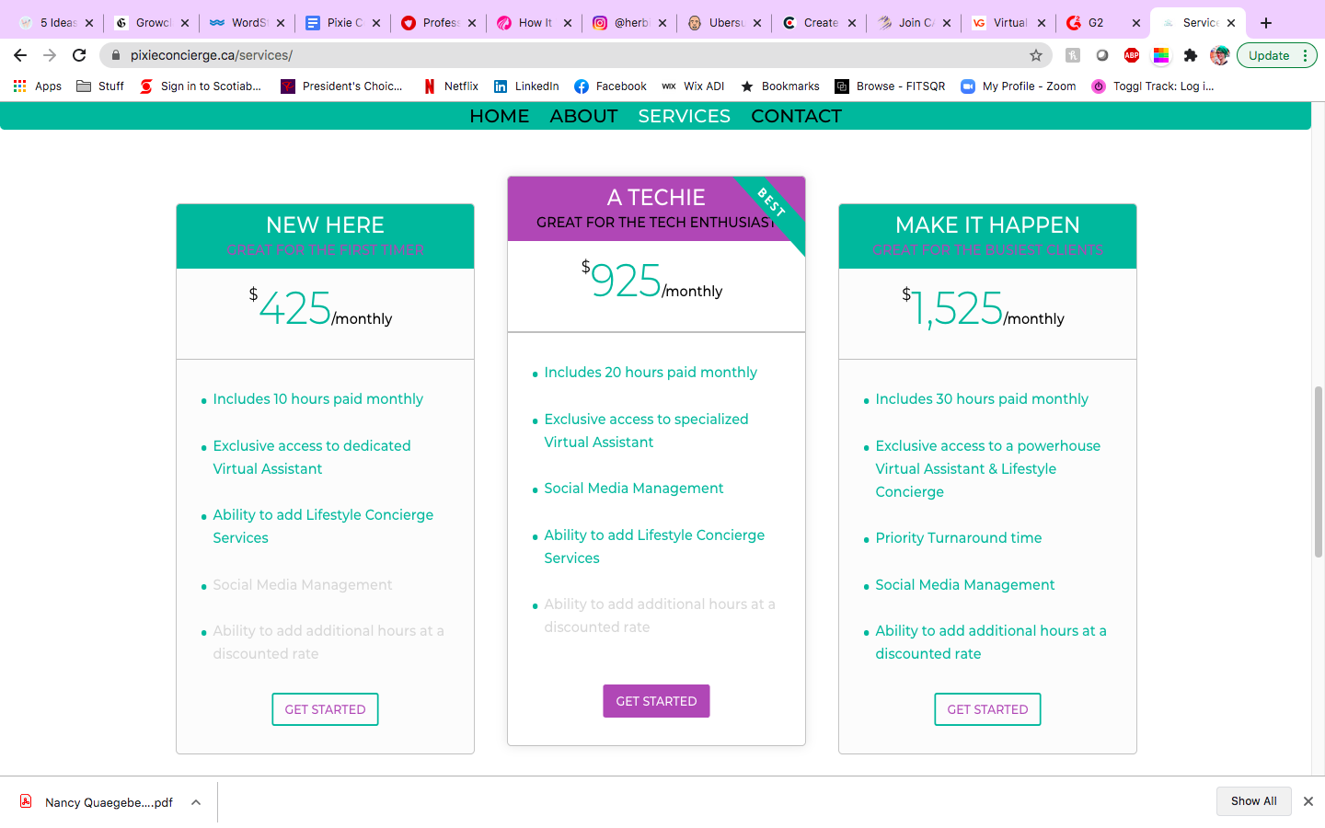This screenshot has width=1325, height=828.
Task: Go to the CONTACT page in navigation
Action: tap(796, 116)
